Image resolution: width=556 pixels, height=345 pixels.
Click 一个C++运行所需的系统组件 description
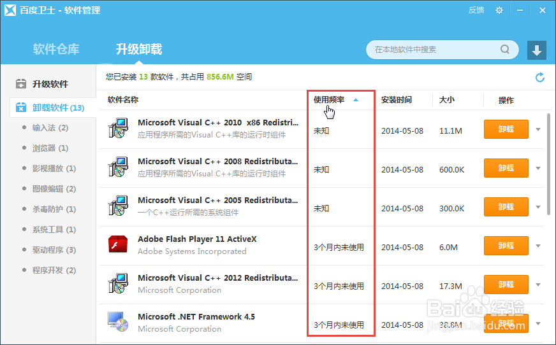click(x=188, y=213)
